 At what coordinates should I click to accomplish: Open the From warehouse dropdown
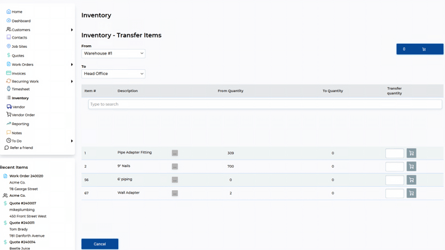[113, 53]
